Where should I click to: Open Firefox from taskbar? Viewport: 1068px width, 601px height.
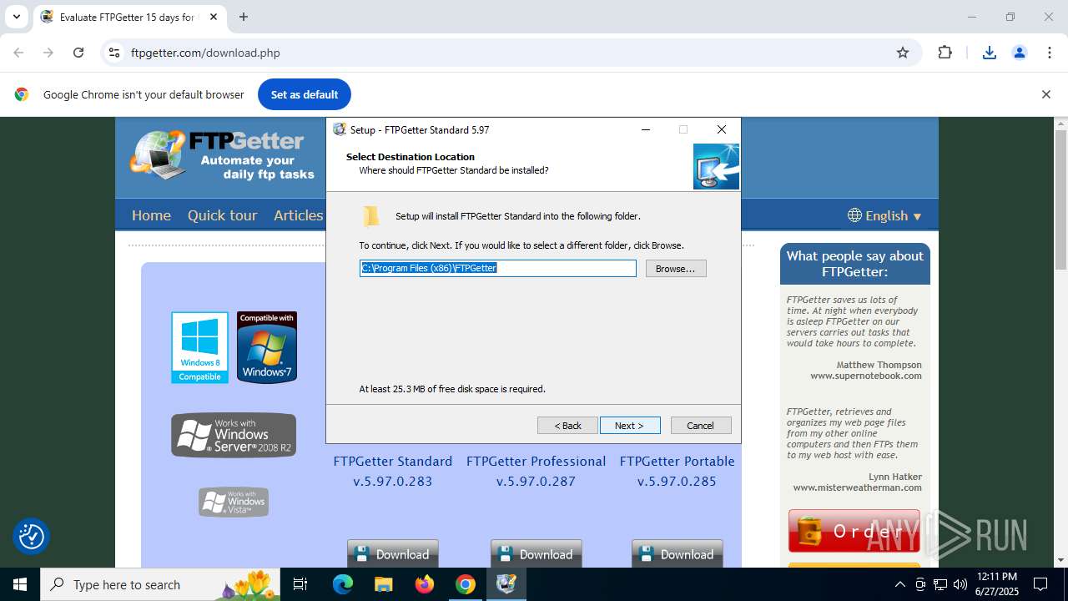425,584
